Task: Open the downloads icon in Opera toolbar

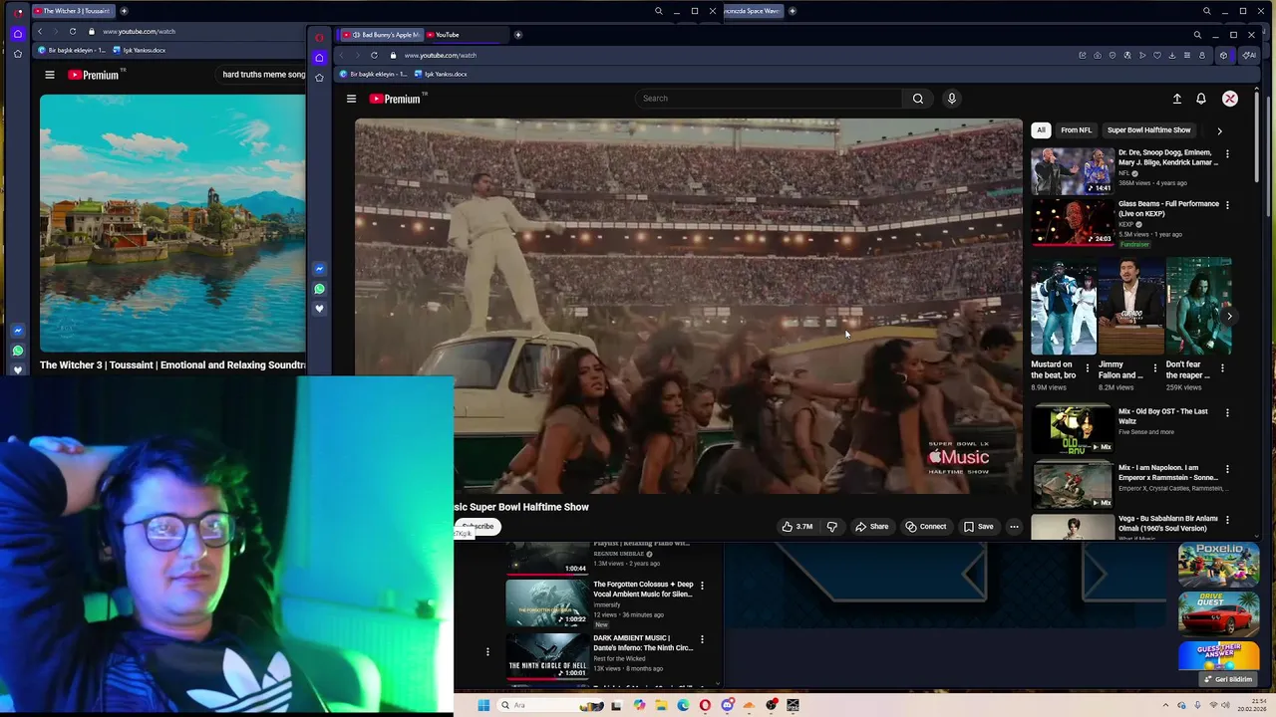Action: click(1172, 56)
